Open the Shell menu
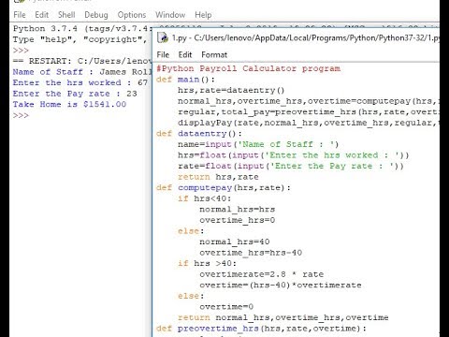Image resolution: width=449 pixels, height=337 pixels. tap(66, 15)
